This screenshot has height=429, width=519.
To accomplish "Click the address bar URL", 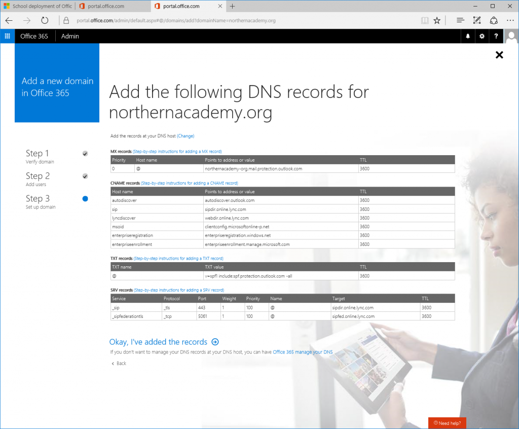I will pos(176,21).
